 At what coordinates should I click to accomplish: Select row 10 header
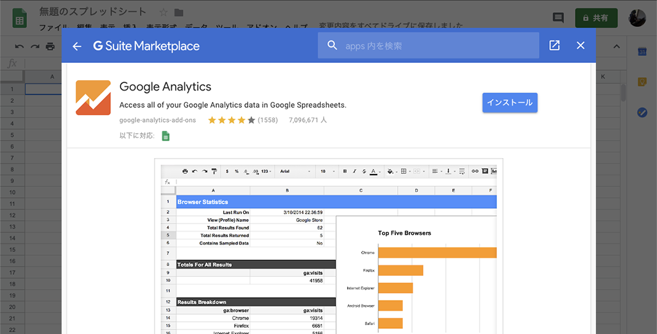(x=12, y=192)
